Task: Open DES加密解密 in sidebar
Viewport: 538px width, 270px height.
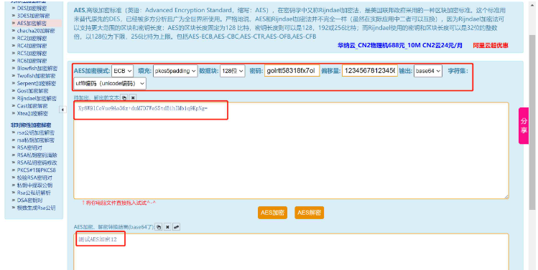Action: pos(32,8)
